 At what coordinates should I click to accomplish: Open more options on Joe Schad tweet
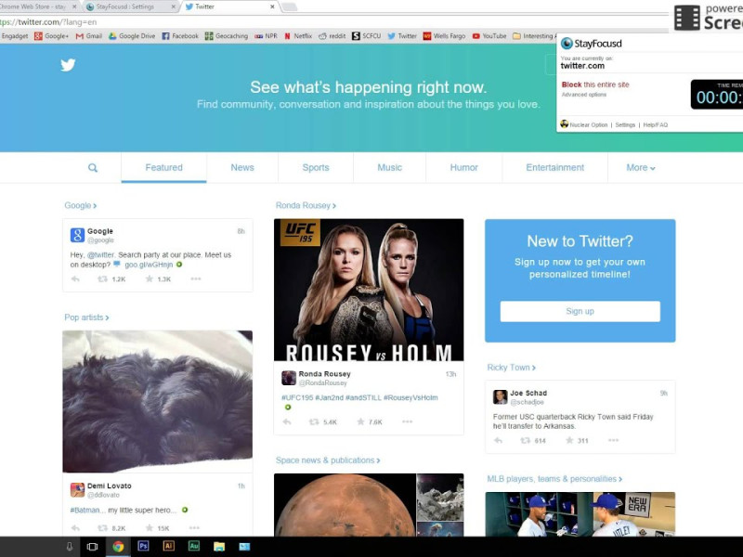coord(613,440)
